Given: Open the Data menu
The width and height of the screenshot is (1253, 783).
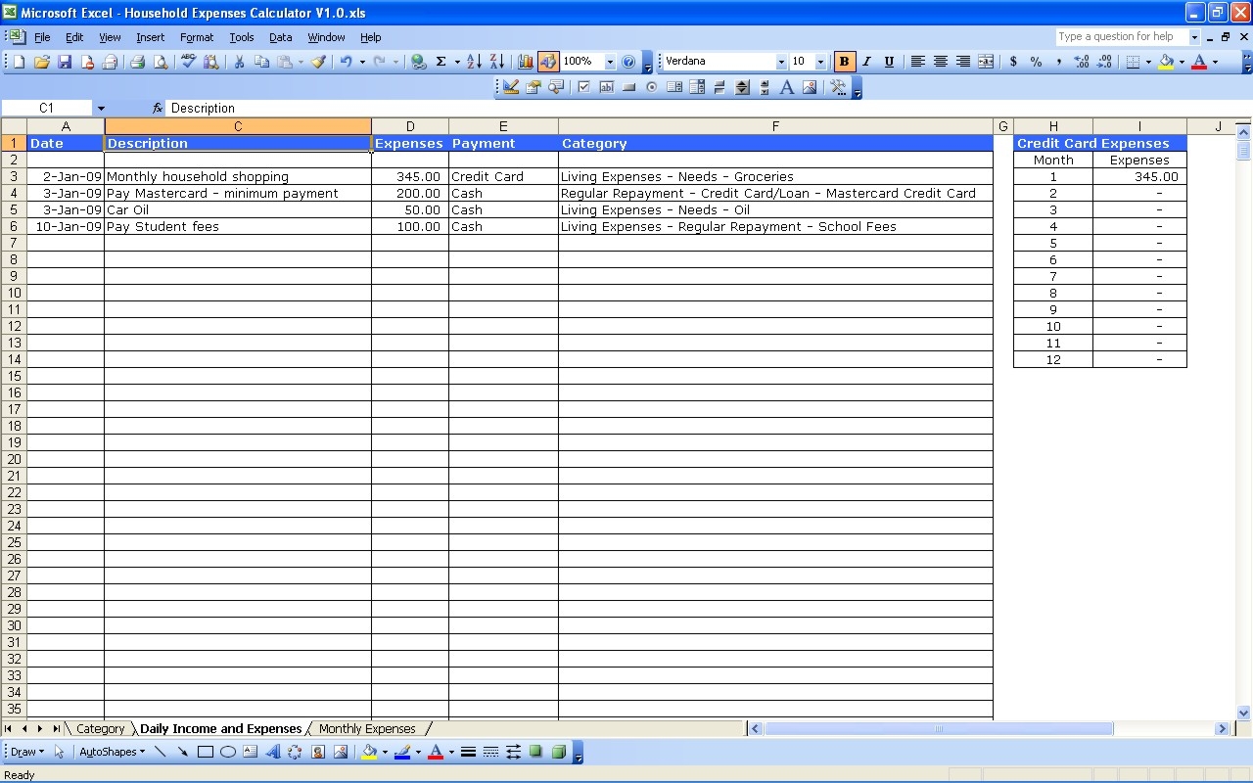Looking at the screenshot, I should point(280,37).
